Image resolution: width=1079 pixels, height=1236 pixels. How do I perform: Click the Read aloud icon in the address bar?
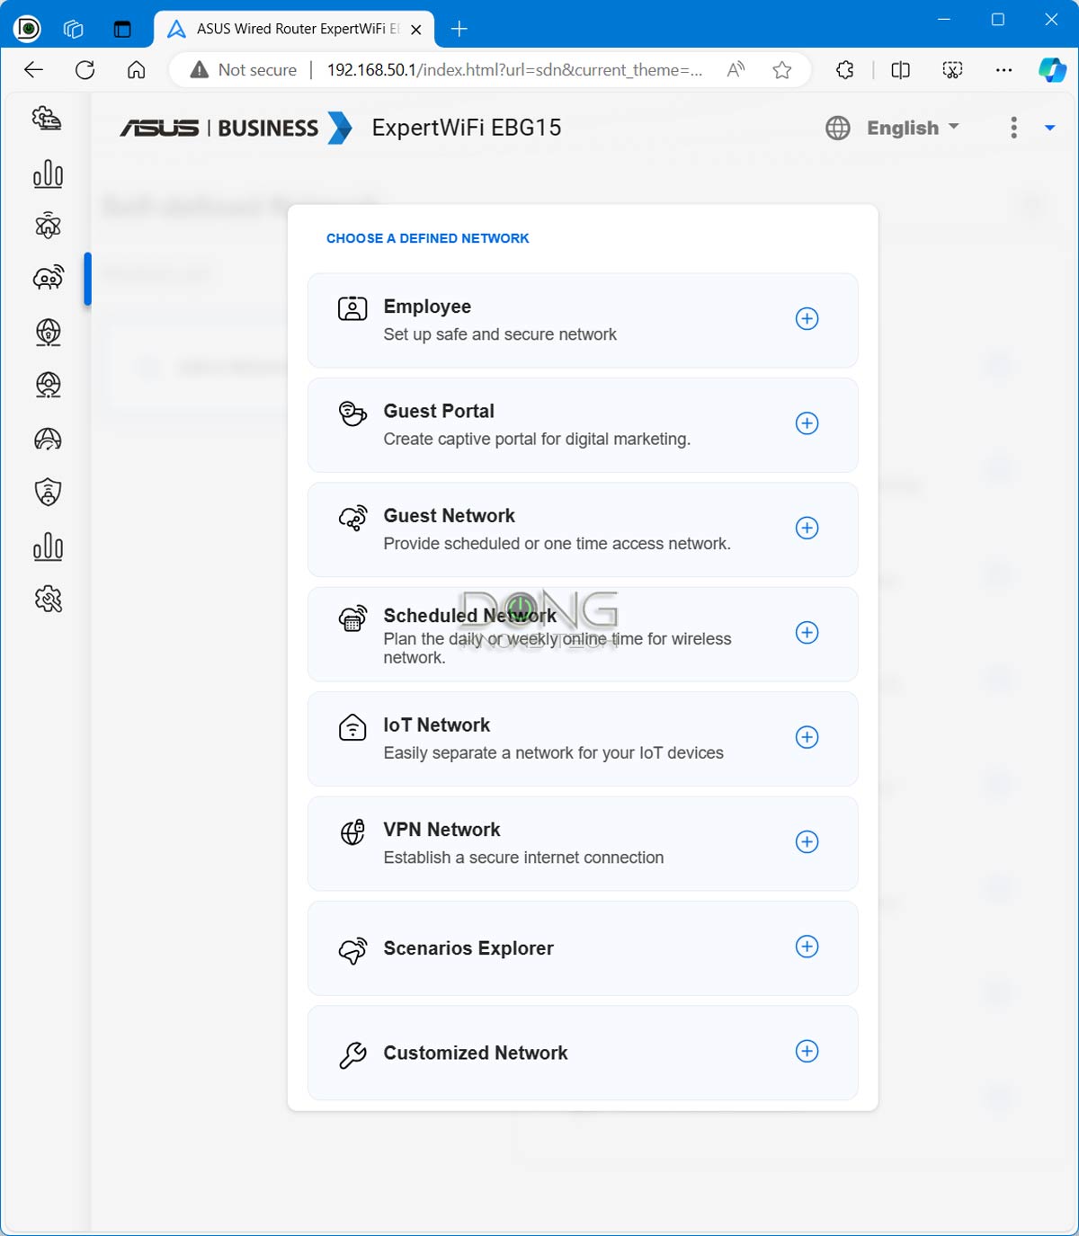(736, 70)
